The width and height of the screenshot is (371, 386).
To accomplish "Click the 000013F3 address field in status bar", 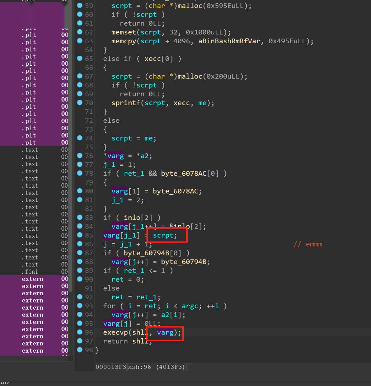I will (111, 367).
